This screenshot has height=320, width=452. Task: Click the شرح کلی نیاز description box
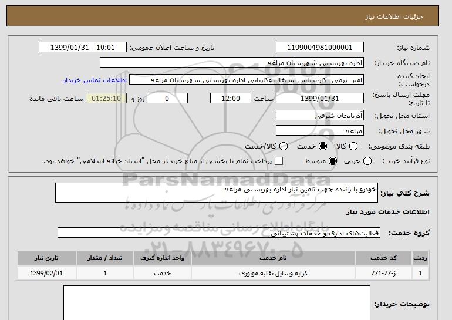[x=217, y=193]
